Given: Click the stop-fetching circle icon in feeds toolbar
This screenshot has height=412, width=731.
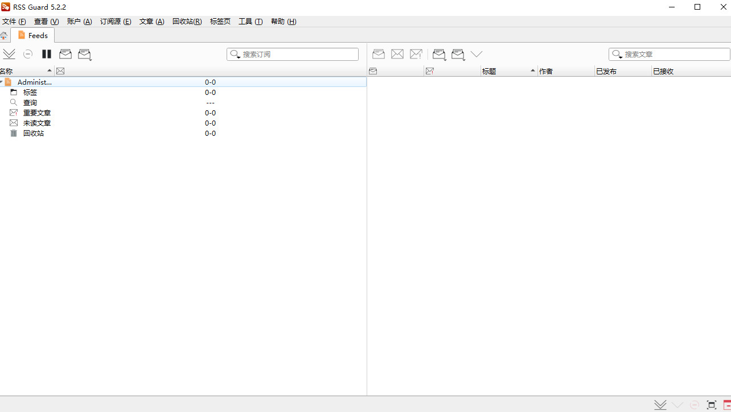Looking at the screenshot, I should (28, 54).
